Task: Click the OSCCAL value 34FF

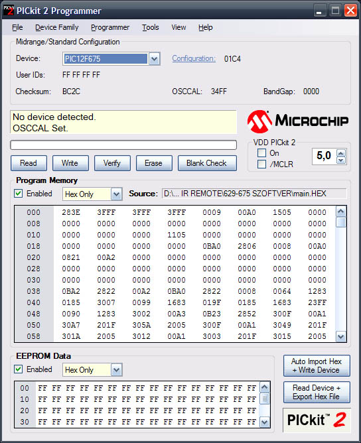Action: (219, 92)
